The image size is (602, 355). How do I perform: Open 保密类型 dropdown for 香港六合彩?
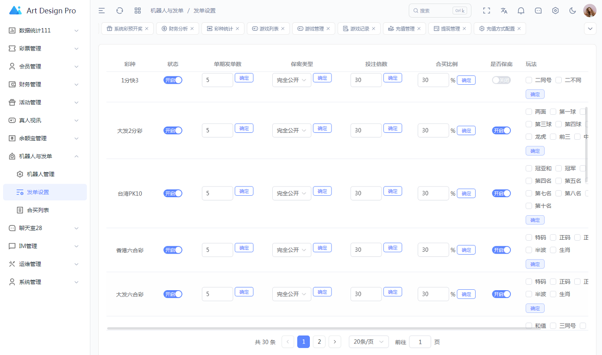(x=291, y=250)
